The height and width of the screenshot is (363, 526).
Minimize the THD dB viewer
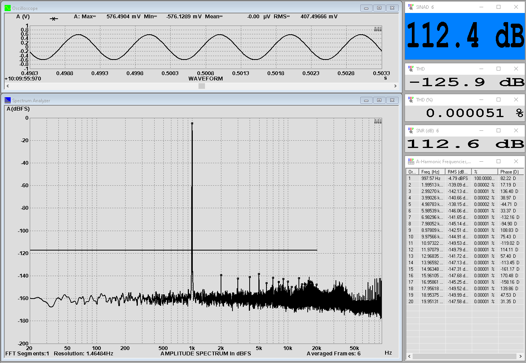click(x=481, y=69)
